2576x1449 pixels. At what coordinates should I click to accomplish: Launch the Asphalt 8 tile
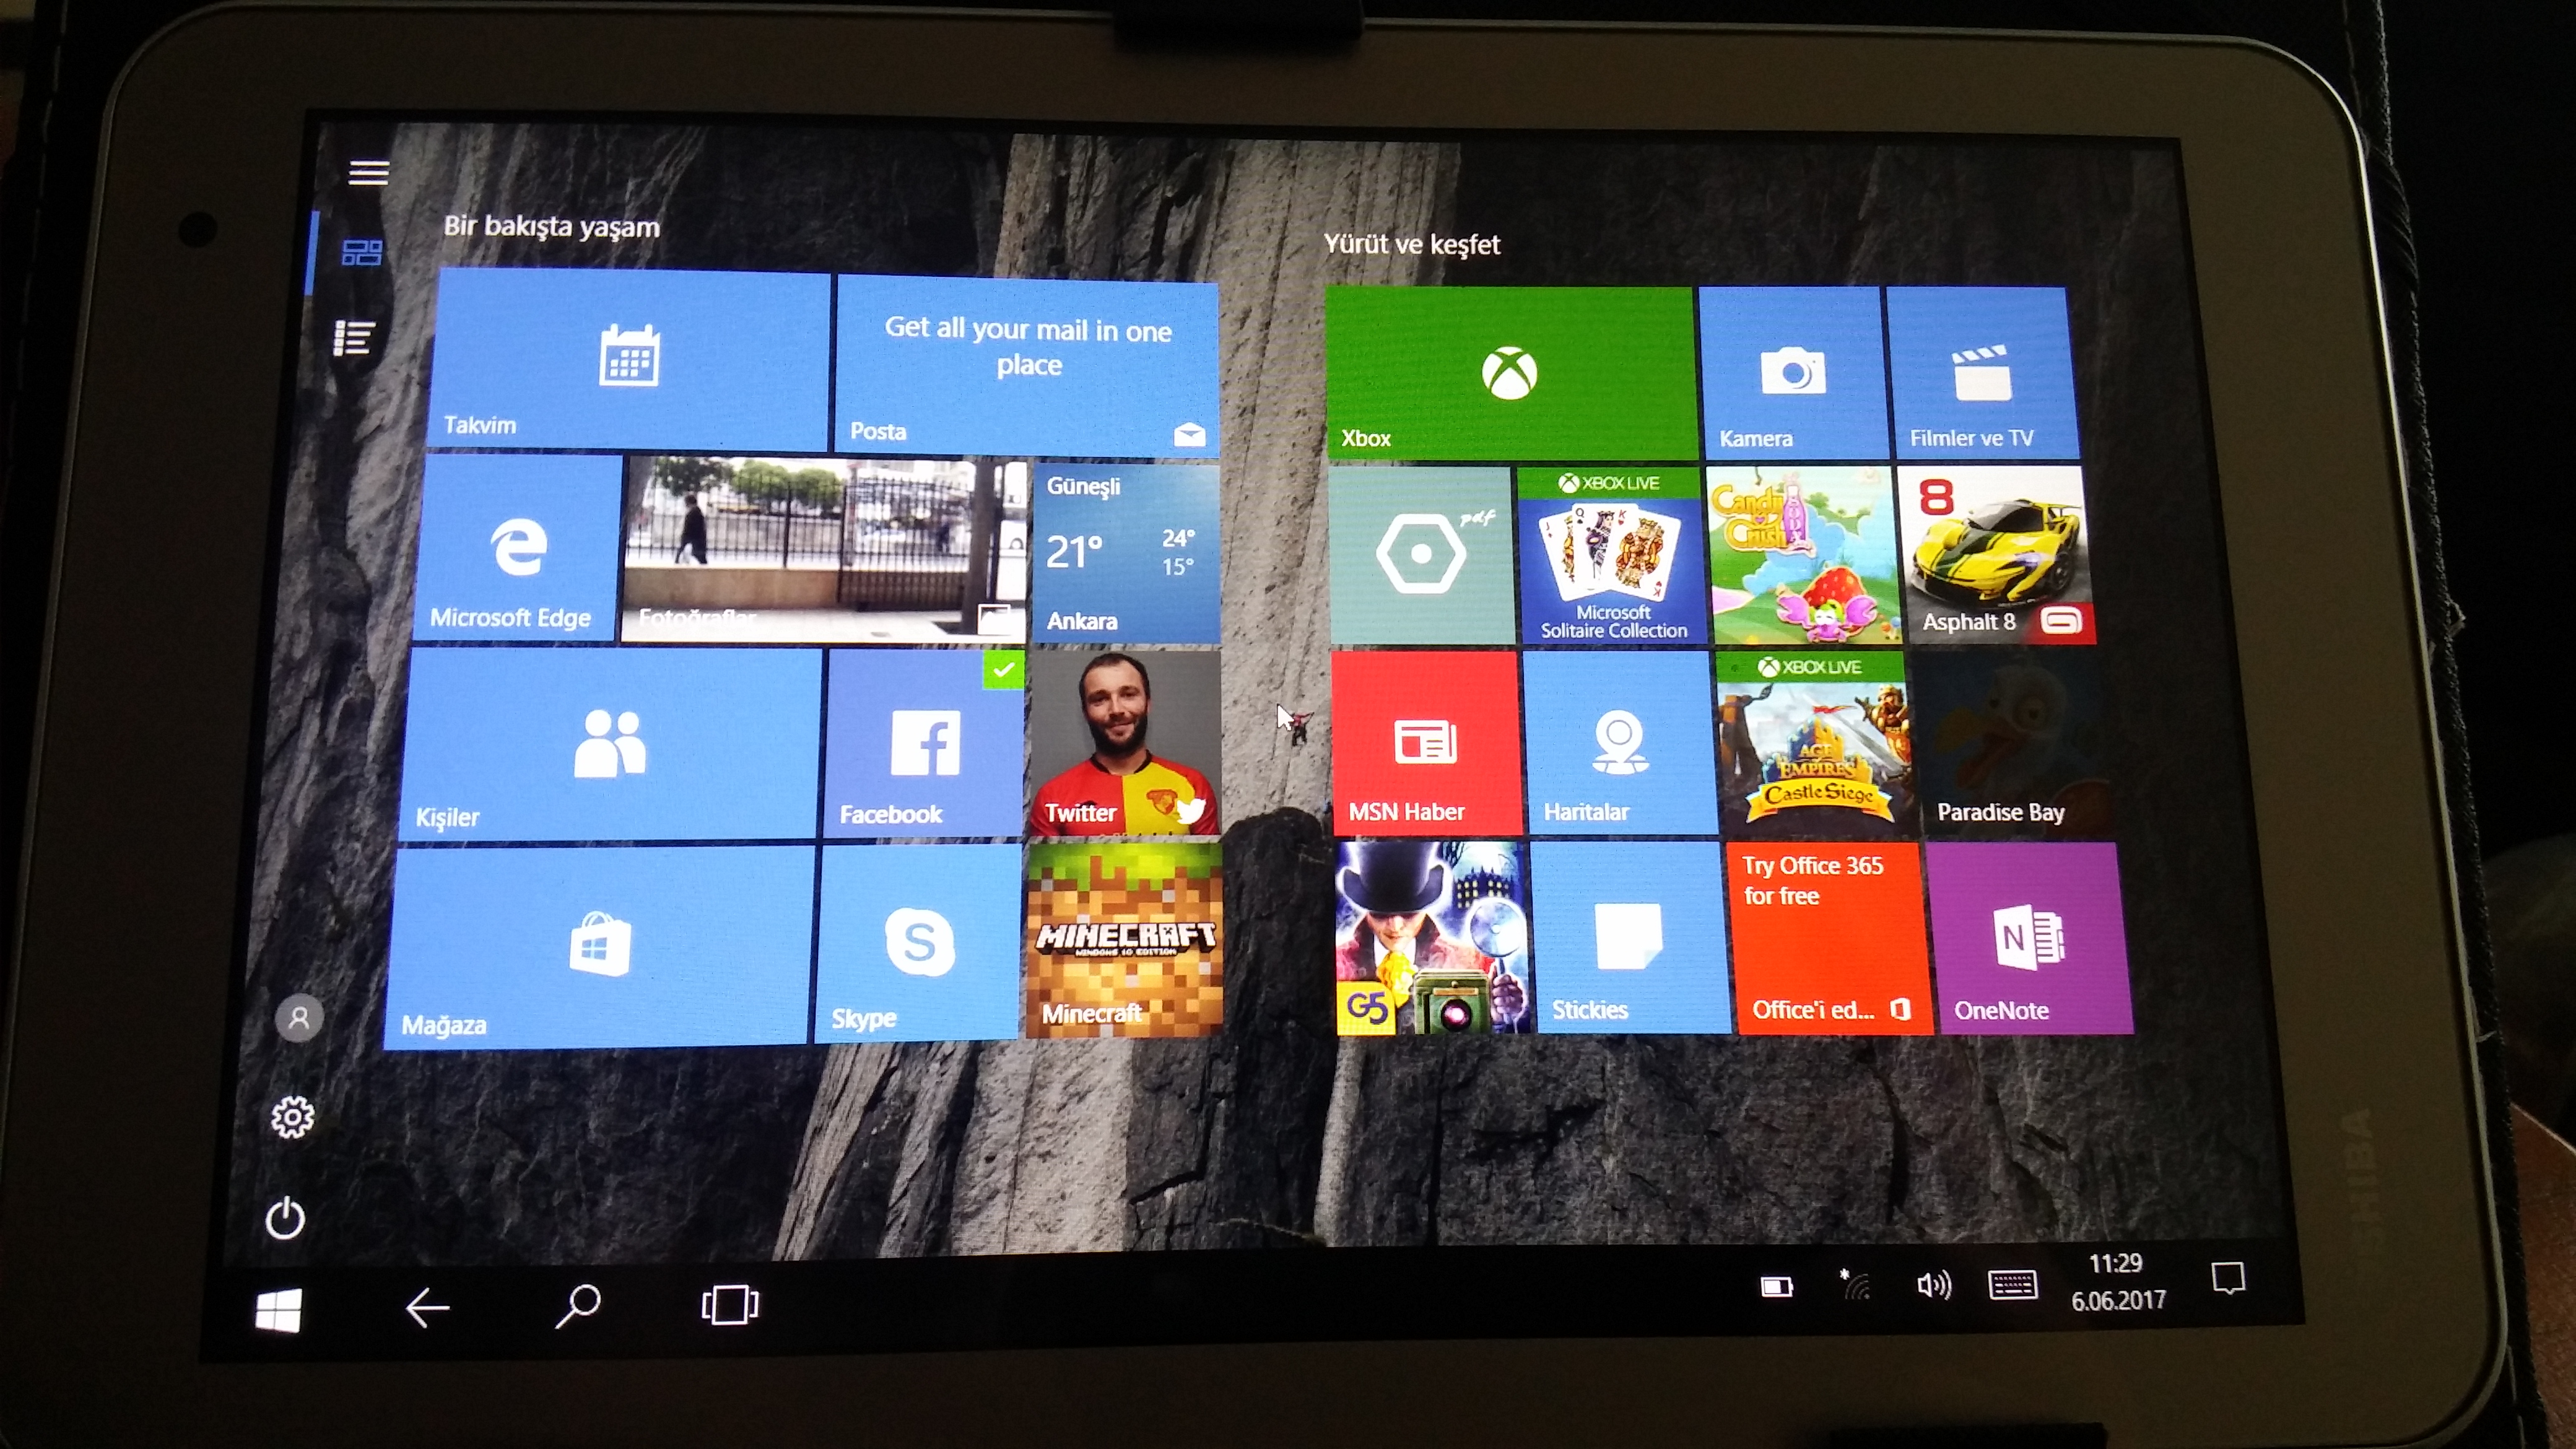1997,555
